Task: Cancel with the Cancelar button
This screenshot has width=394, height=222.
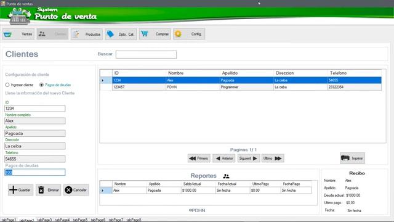Action: coord(76,190)
